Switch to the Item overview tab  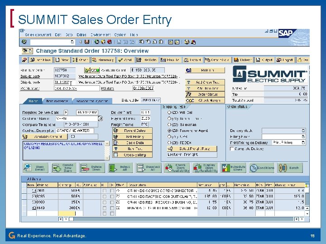57,101
